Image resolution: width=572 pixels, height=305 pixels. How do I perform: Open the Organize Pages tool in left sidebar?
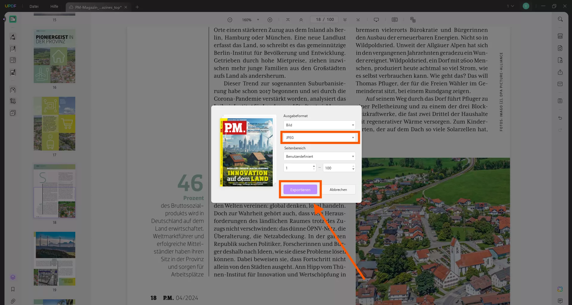(13, 90)
